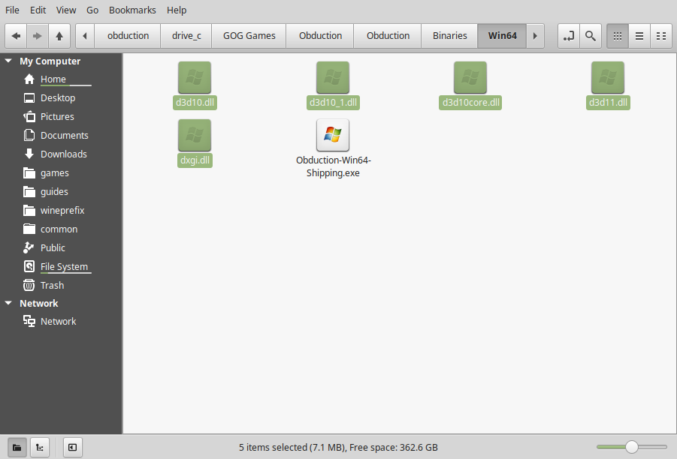
Task: Toggle location text entry mode
Action: pos(569,36)
